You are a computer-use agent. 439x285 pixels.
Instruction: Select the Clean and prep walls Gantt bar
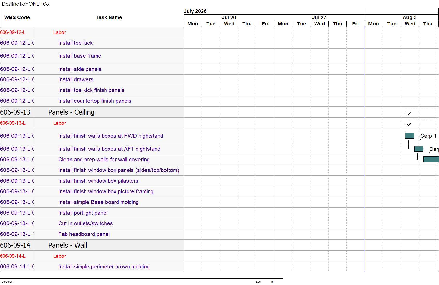431,160
